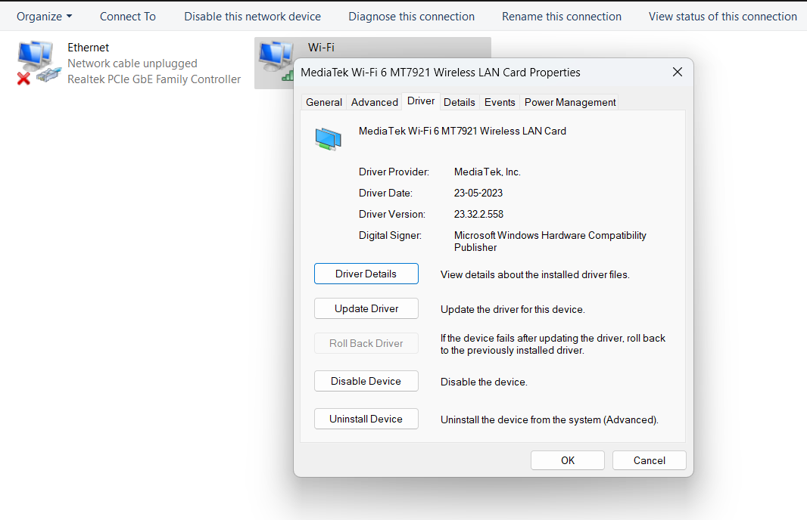The image size is (807, 520).
Task: Click Disable this network device
Action: click(252, 17)
